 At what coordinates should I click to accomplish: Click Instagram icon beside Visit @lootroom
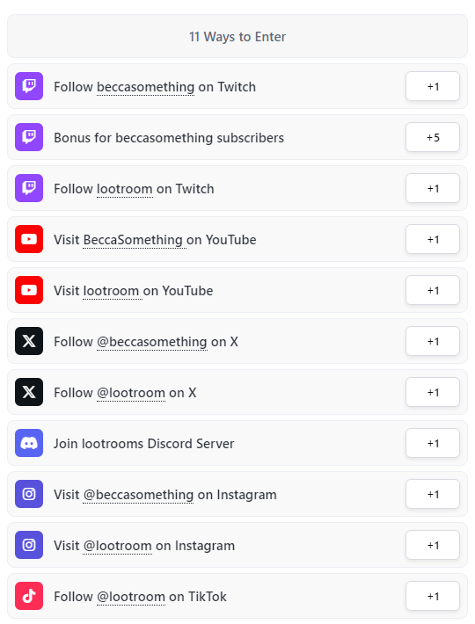pyautogui.click(x=29, y=544)
